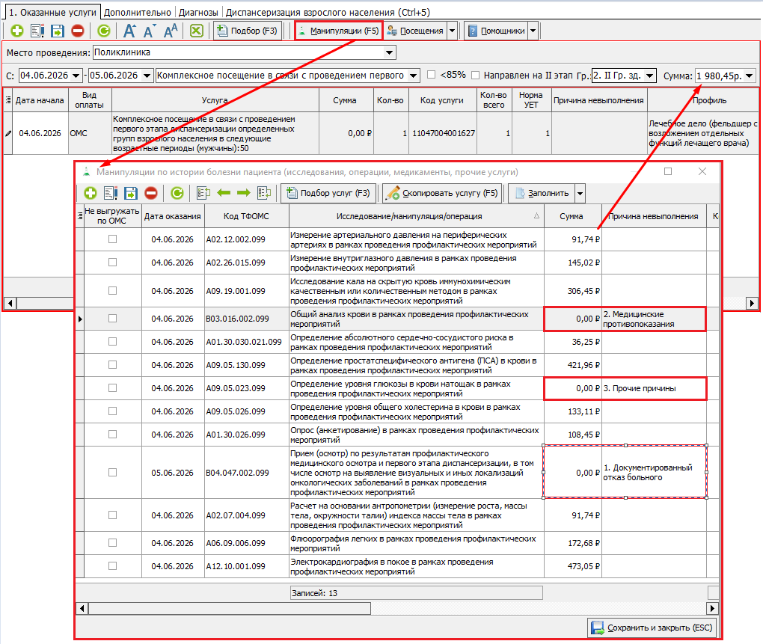Click 'Сохранить и закрыть (ESC)' button
The height and width of the screenshot is (644, 763).
(x=652, y=628)
